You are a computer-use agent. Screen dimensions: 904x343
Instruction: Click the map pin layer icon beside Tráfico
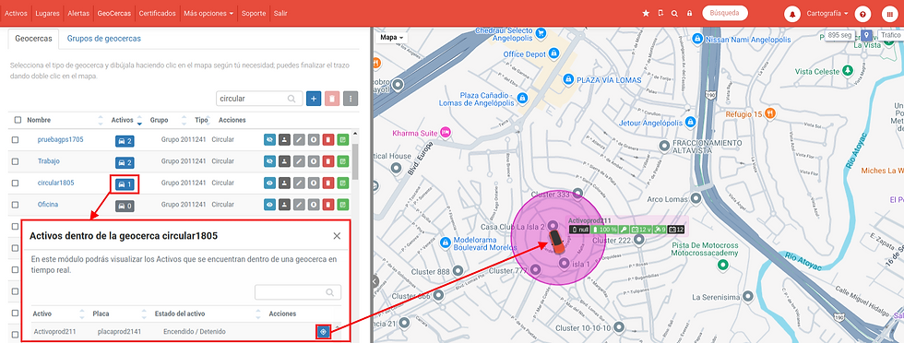click(x=866, y=36)
